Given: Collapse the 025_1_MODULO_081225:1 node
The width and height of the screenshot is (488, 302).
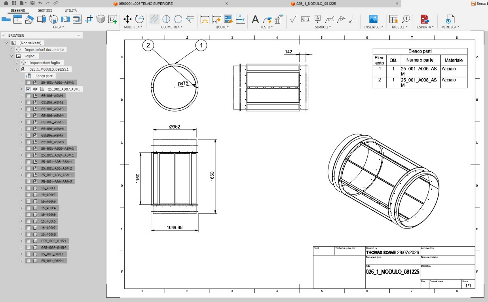Looking at the screenshot, I should tap(17, 69).
